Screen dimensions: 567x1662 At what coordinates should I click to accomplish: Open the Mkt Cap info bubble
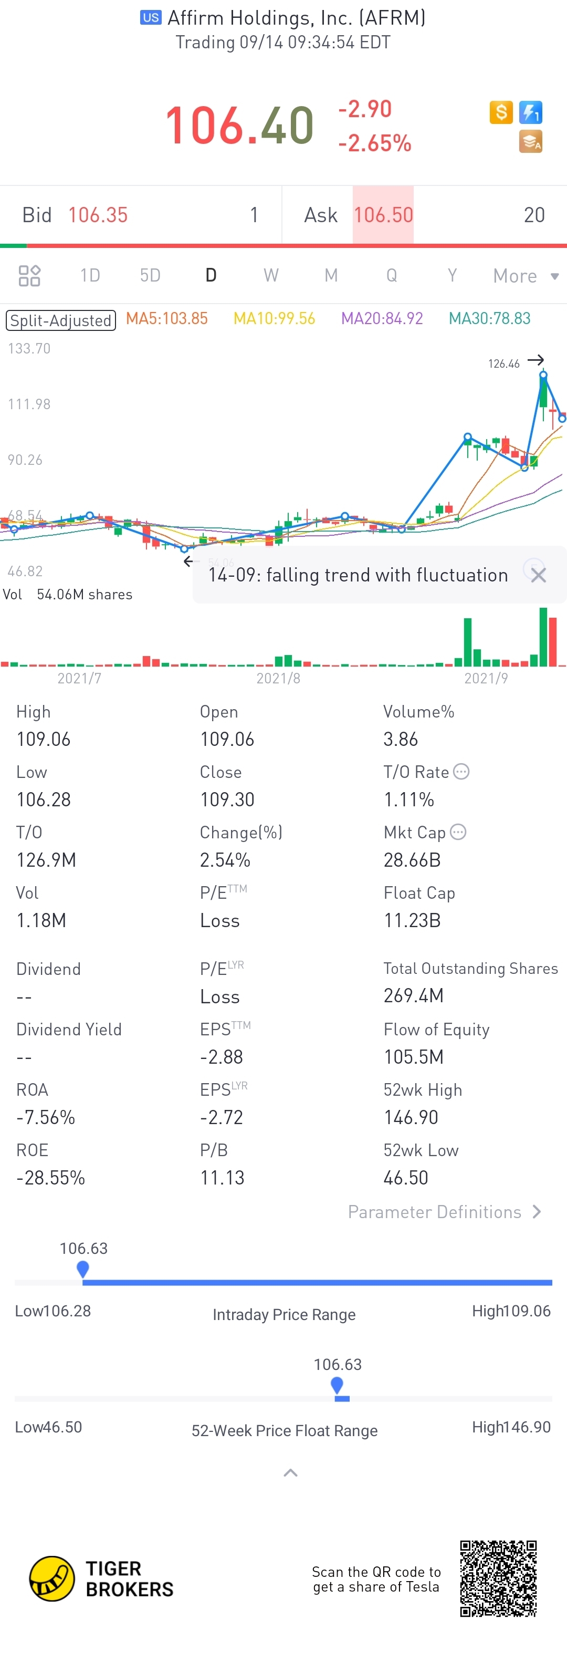458,832
